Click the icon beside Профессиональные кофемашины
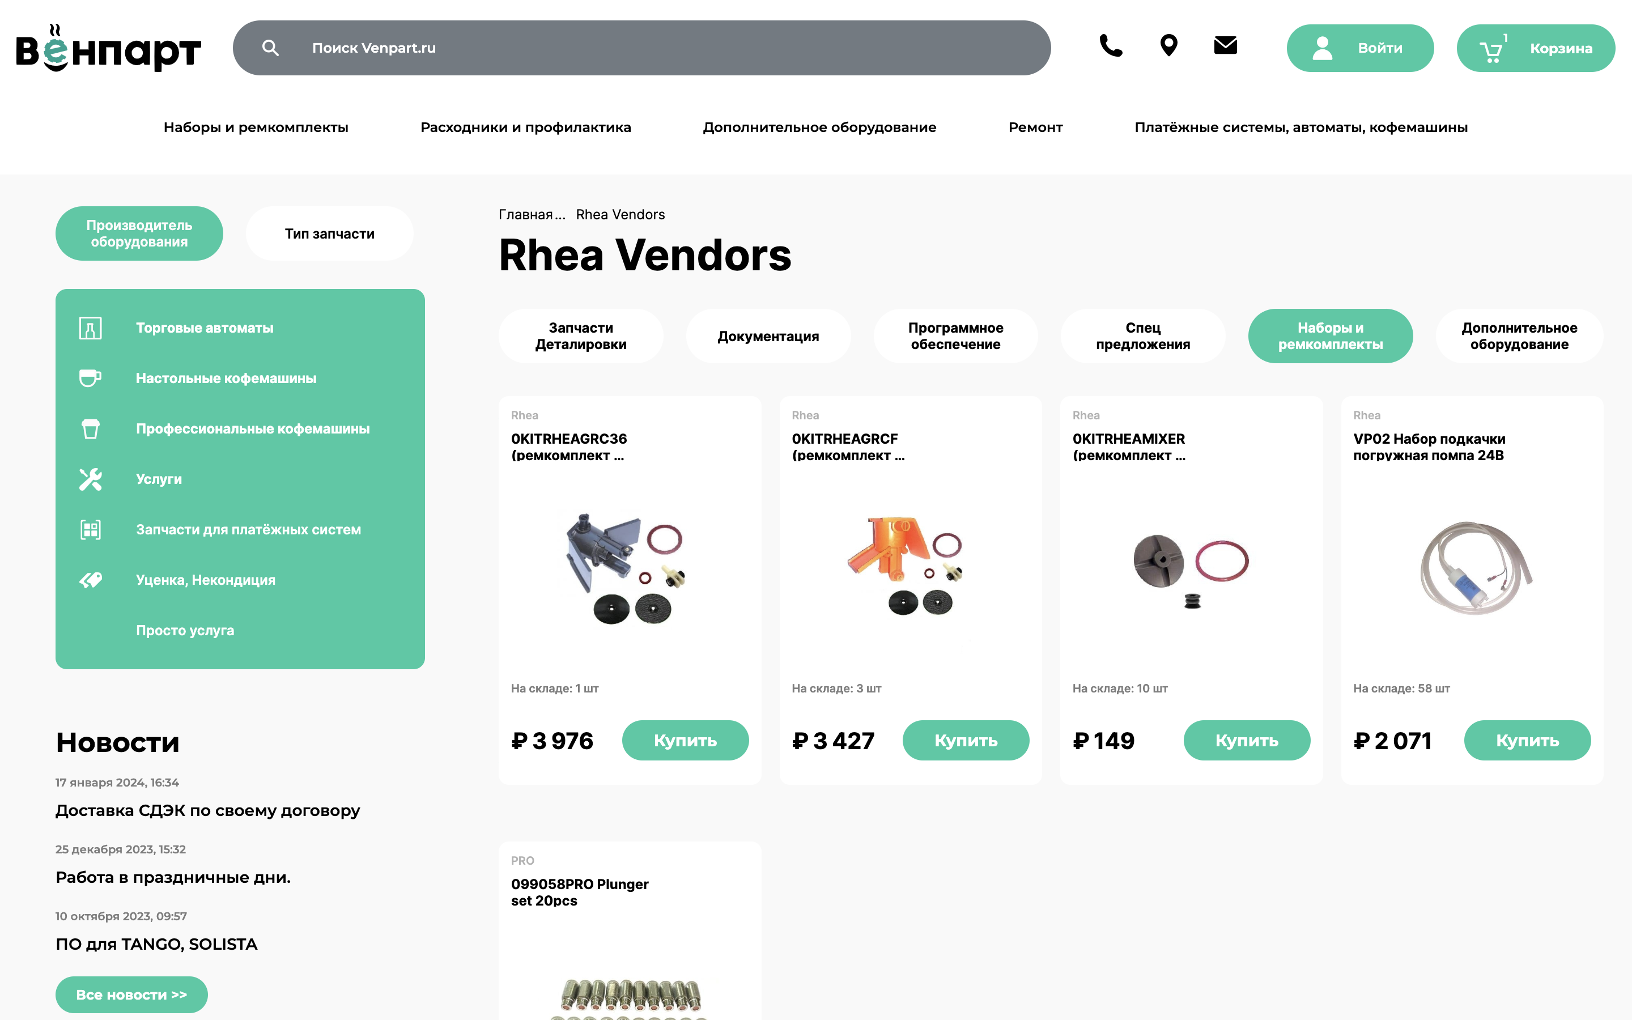Image resolution: width=1632 pixels, height=1020 pixels. pos(90,429)
